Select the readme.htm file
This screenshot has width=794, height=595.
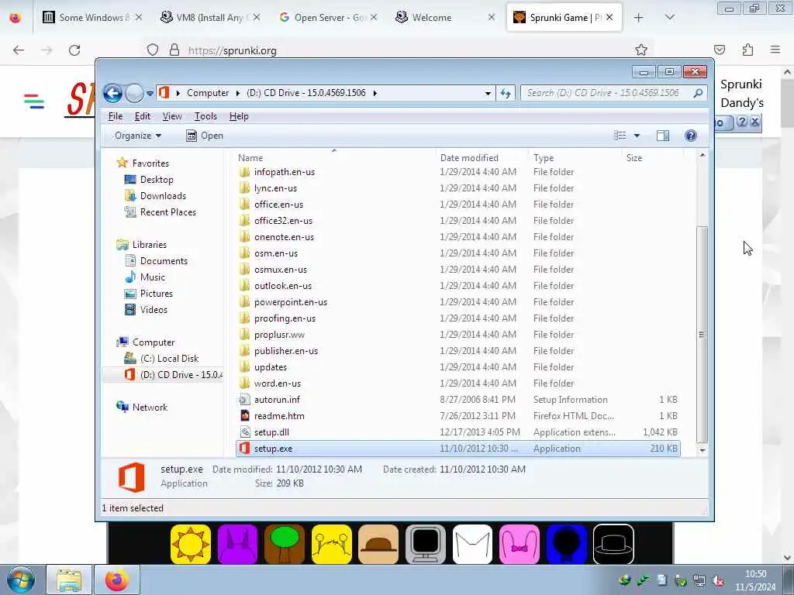[457, 416]
